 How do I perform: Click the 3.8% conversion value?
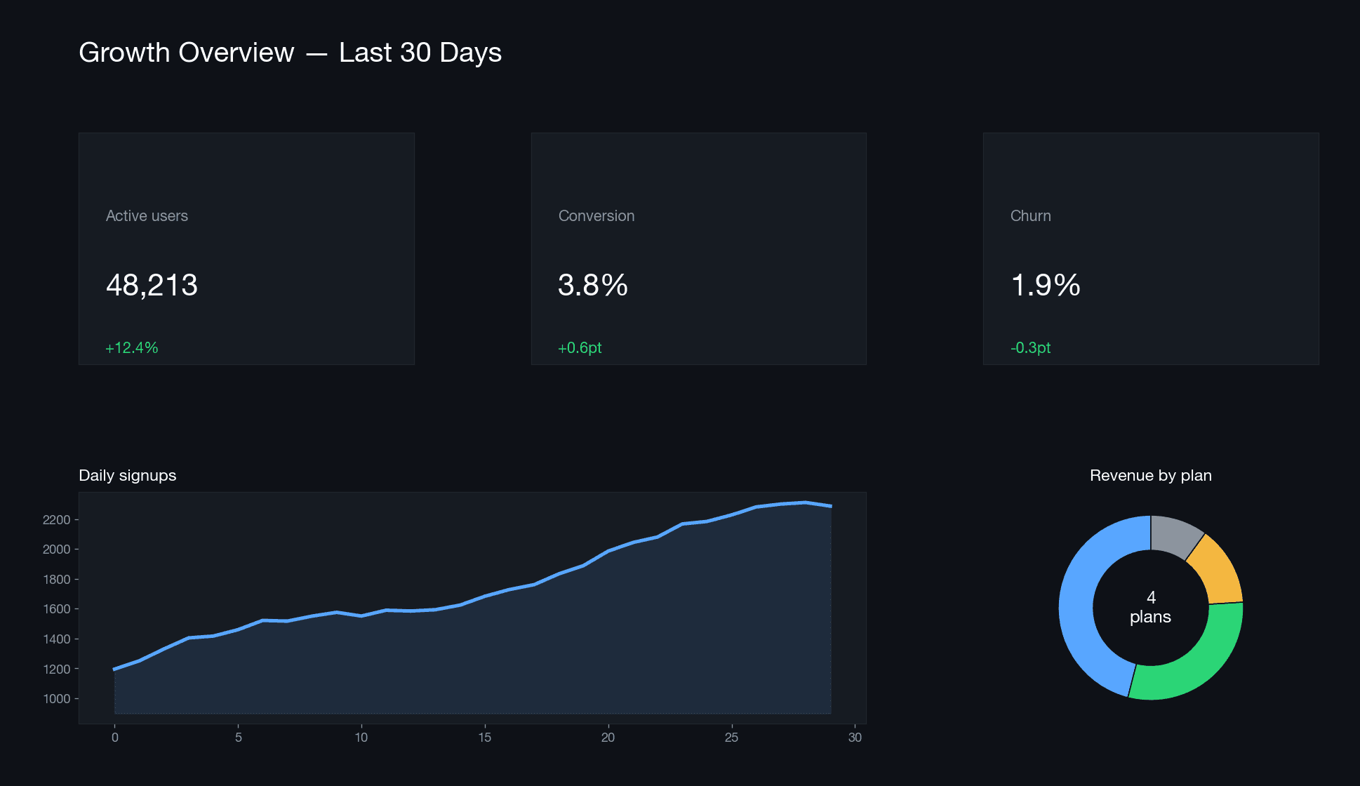click(x=593, y=285)
